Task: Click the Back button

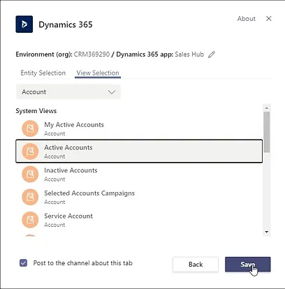Action: (196, 265)
